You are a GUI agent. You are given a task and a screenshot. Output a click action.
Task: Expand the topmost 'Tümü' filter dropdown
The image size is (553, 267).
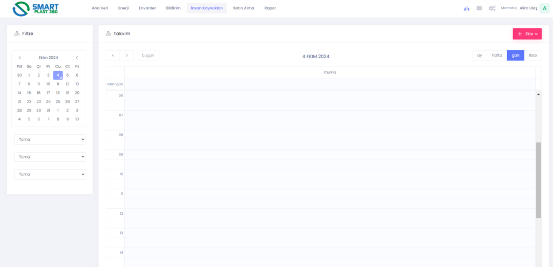click(x=50, y=140)
